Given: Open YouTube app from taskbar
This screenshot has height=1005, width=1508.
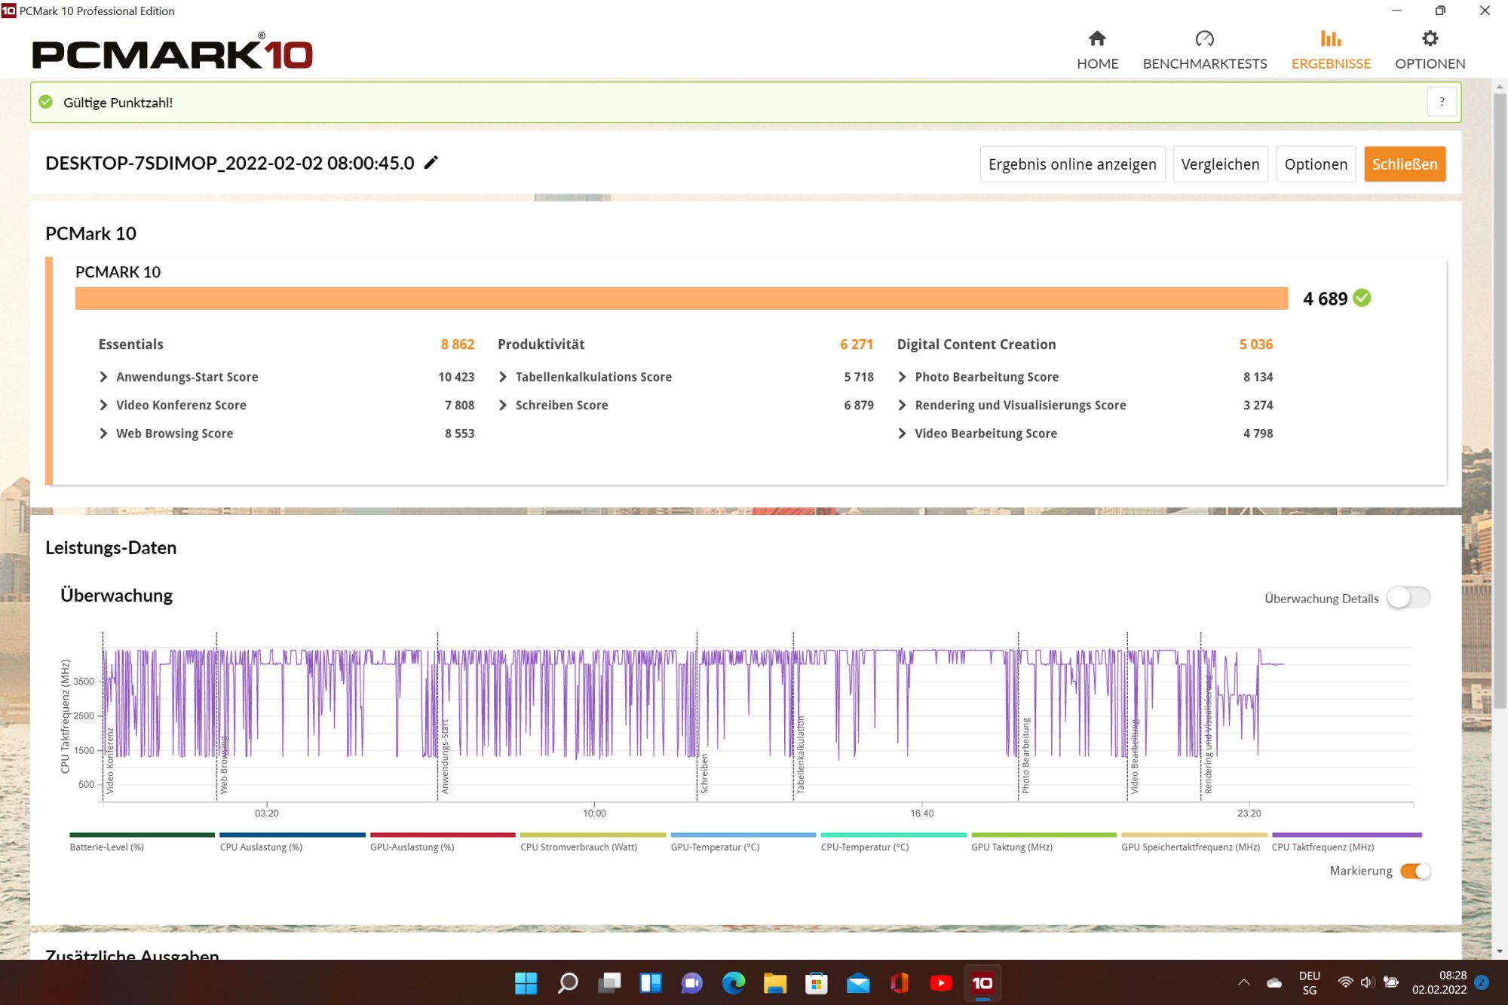Looking at the screenshot, I should coord(941,982).
